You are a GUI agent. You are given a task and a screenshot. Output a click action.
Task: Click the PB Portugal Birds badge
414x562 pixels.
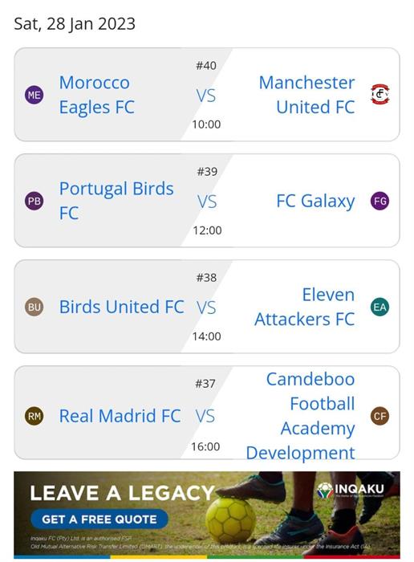[34, 201]
